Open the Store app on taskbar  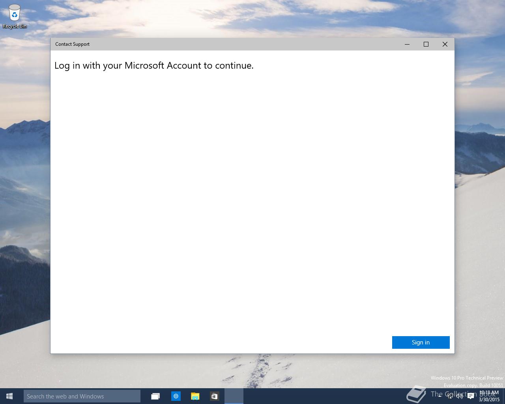214,396
